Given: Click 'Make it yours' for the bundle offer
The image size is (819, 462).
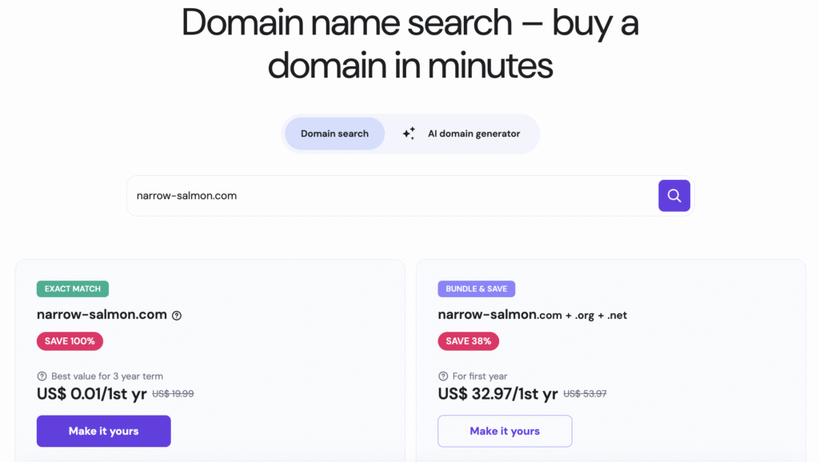Looking at the screenshot, I should pos(504,431).
